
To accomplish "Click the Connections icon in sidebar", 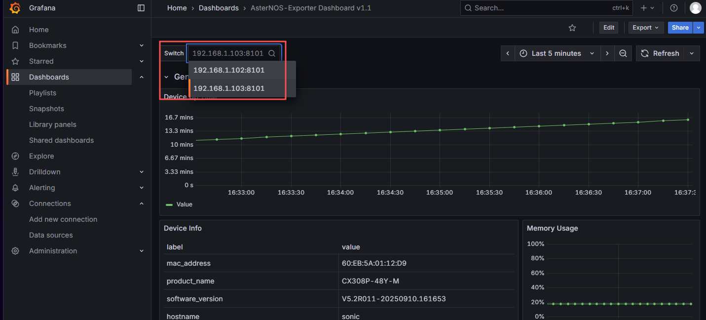I will (x=15, y=203).
